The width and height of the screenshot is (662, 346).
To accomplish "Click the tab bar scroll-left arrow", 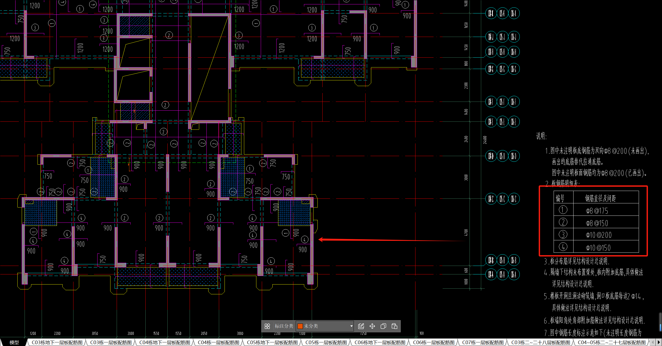I will pos(653,342).
